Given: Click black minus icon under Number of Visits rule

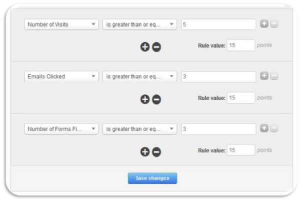Looking at the screenshot, I should (x=156, y=47).
